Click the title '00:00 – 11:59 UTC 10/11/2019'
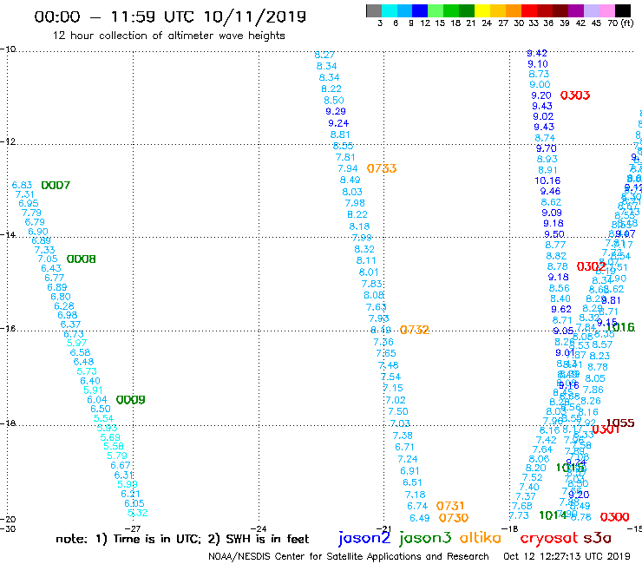Viewport: 642px width, 564px height. click(170, 16)
